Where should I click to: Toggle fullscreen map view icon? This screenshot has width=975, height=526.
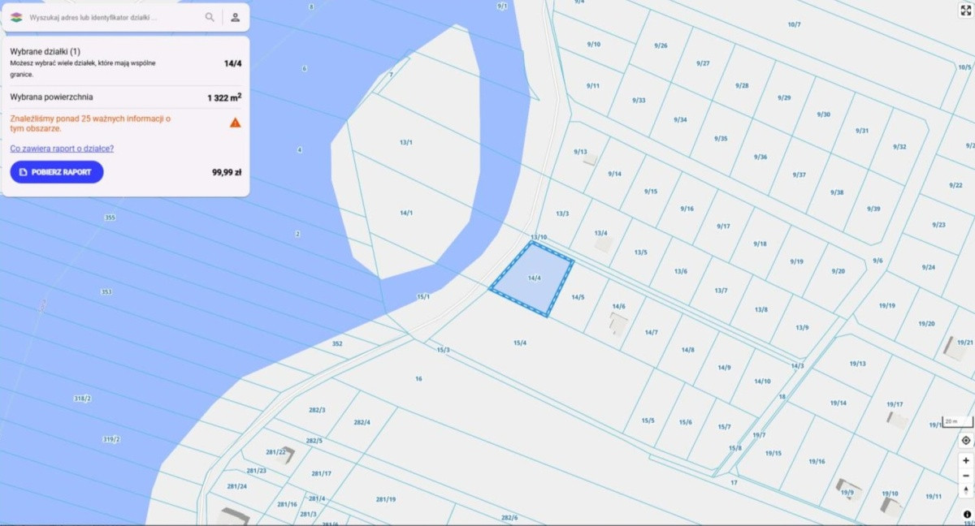[x=966, y=10]
